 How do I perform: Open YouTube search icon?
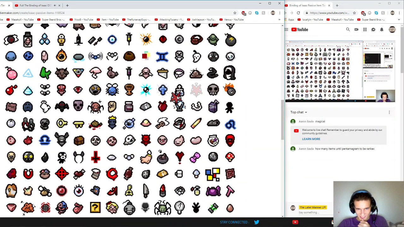(x=348, y=30)
